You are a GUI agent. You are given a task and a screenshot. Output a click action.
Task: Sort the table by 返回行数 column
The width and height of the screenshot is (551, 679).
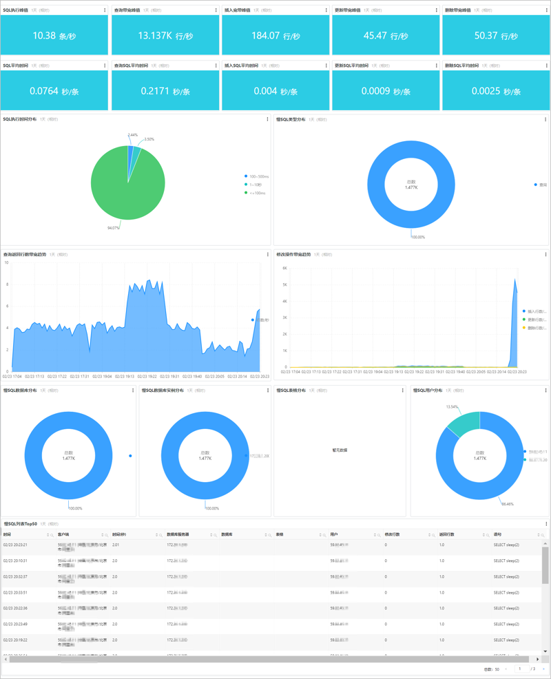coord(484,535)
